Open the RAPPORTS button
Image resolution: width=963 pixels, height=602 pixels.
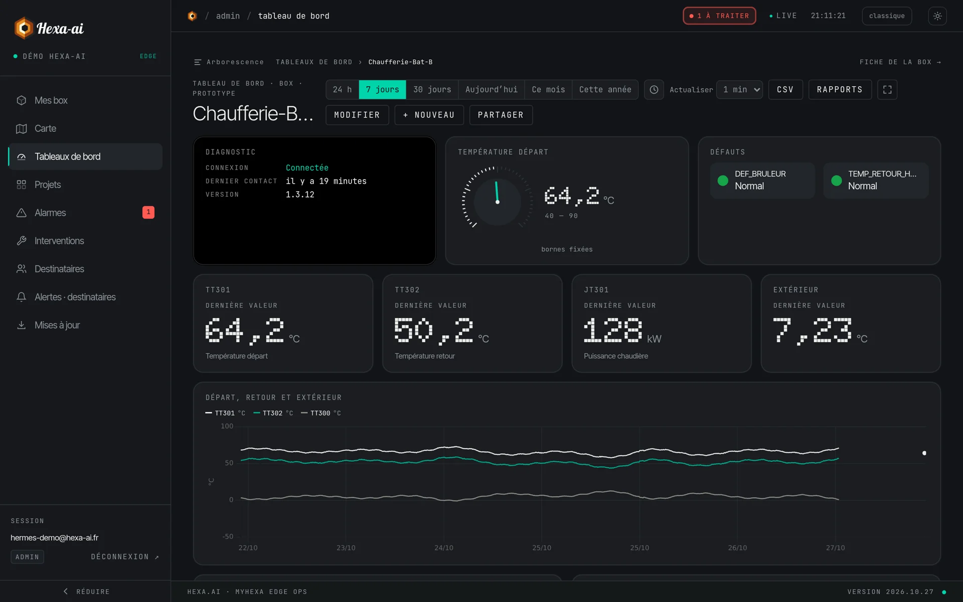coord(840,90)
